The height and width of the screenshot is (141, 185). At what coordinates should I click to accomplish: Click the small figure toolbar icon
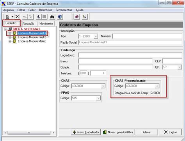point(39,17)
